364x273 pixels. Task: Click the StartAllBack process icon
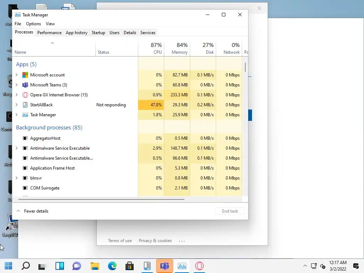coord(25,105)
